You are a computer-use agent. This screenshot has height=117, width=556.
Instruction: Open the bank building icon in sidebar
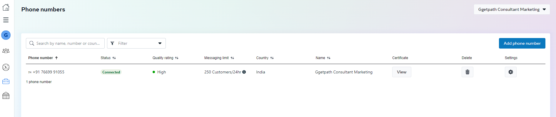pos(6,96)
